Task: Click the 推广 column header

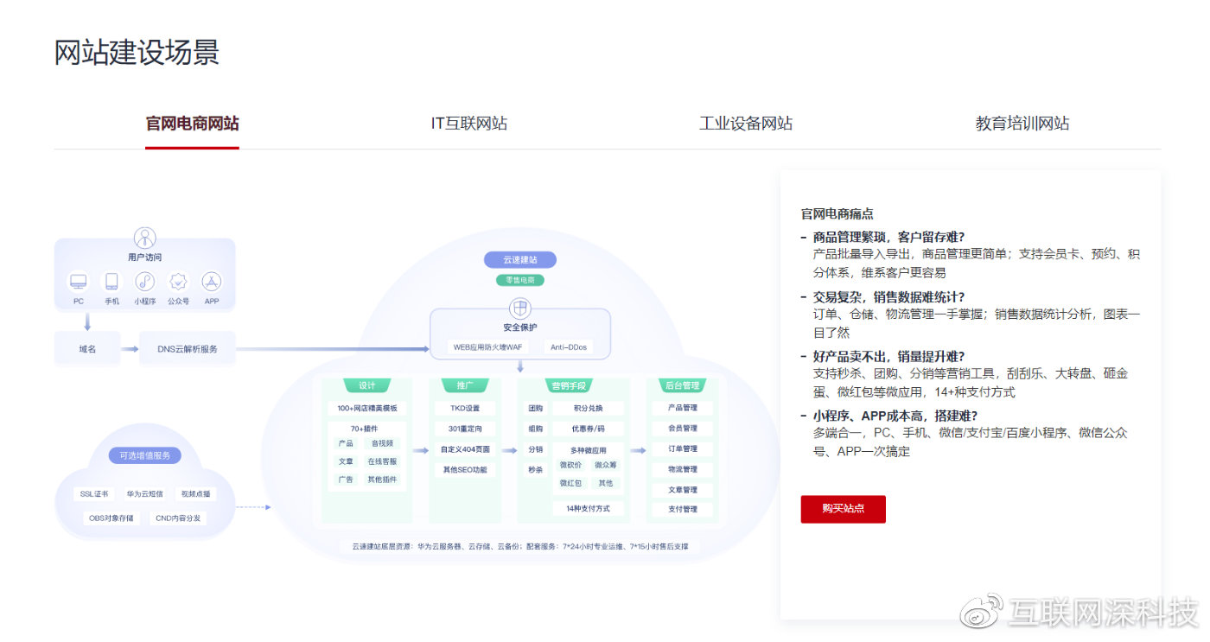Action: [x=465, y=385]
